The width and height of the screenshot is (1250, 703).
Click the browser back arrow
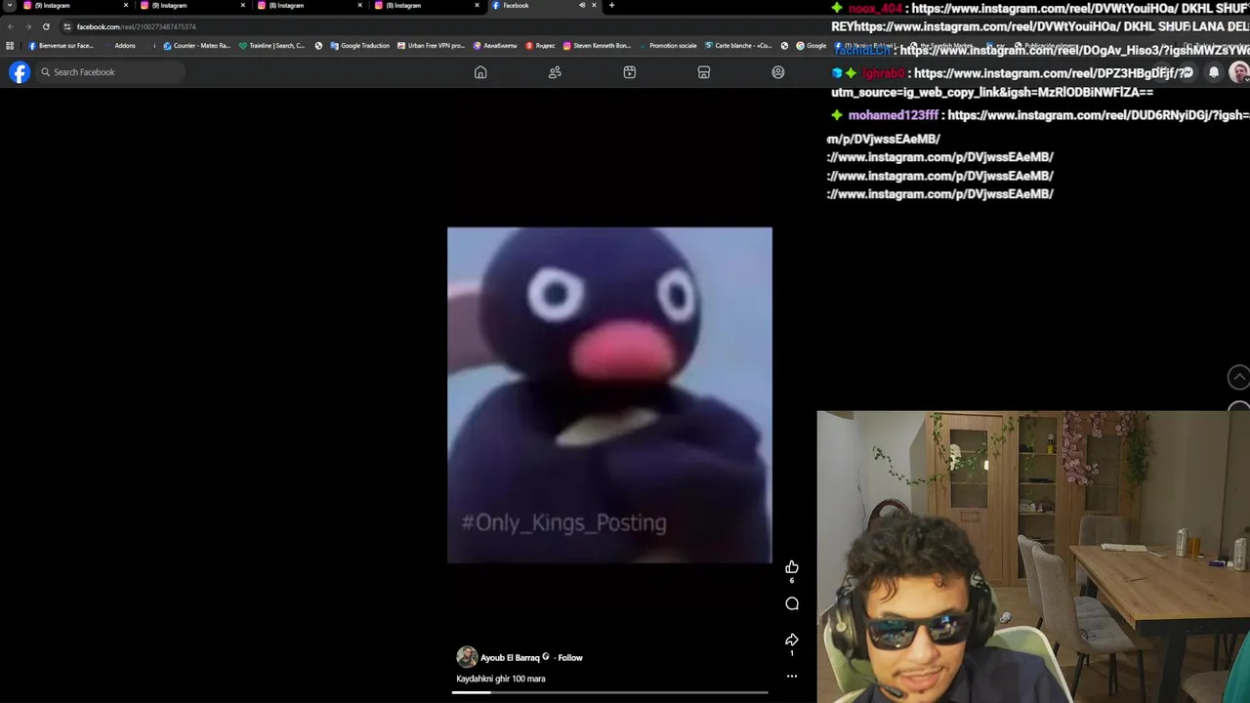tap(10, 26)
